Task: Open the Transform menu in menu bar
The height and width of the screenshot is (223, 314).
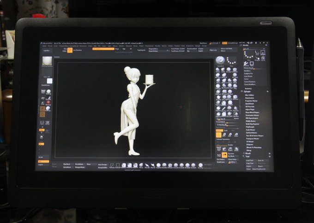Action: click(x=190, y=46)
